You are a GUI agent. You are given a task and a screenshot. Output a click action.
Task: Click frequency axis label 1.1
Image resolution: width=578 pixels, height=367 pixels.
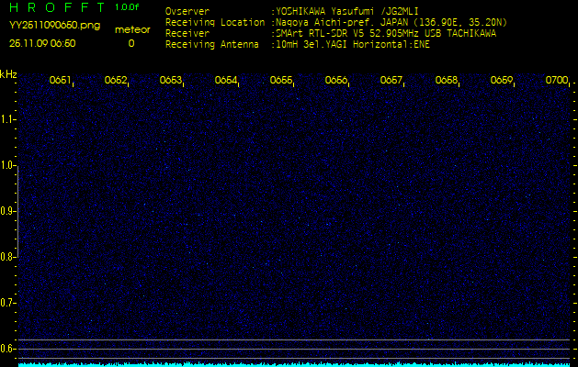click(6, 119)
